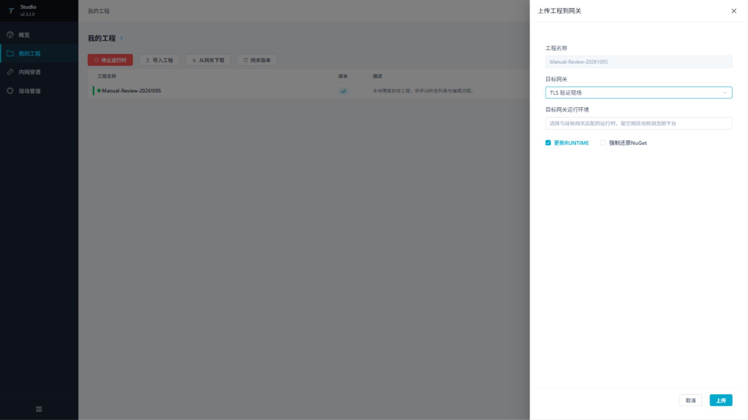
Task: Select the Manual-Review-20261005 project row
Action: pos(309,91)
